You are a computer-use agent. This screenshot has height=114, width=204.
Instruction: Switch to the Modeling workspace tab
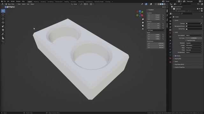[36, 2]
